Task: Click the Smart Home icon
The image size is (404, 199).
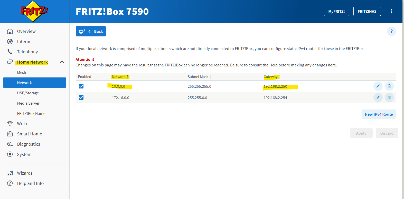Action: (10, 134)
